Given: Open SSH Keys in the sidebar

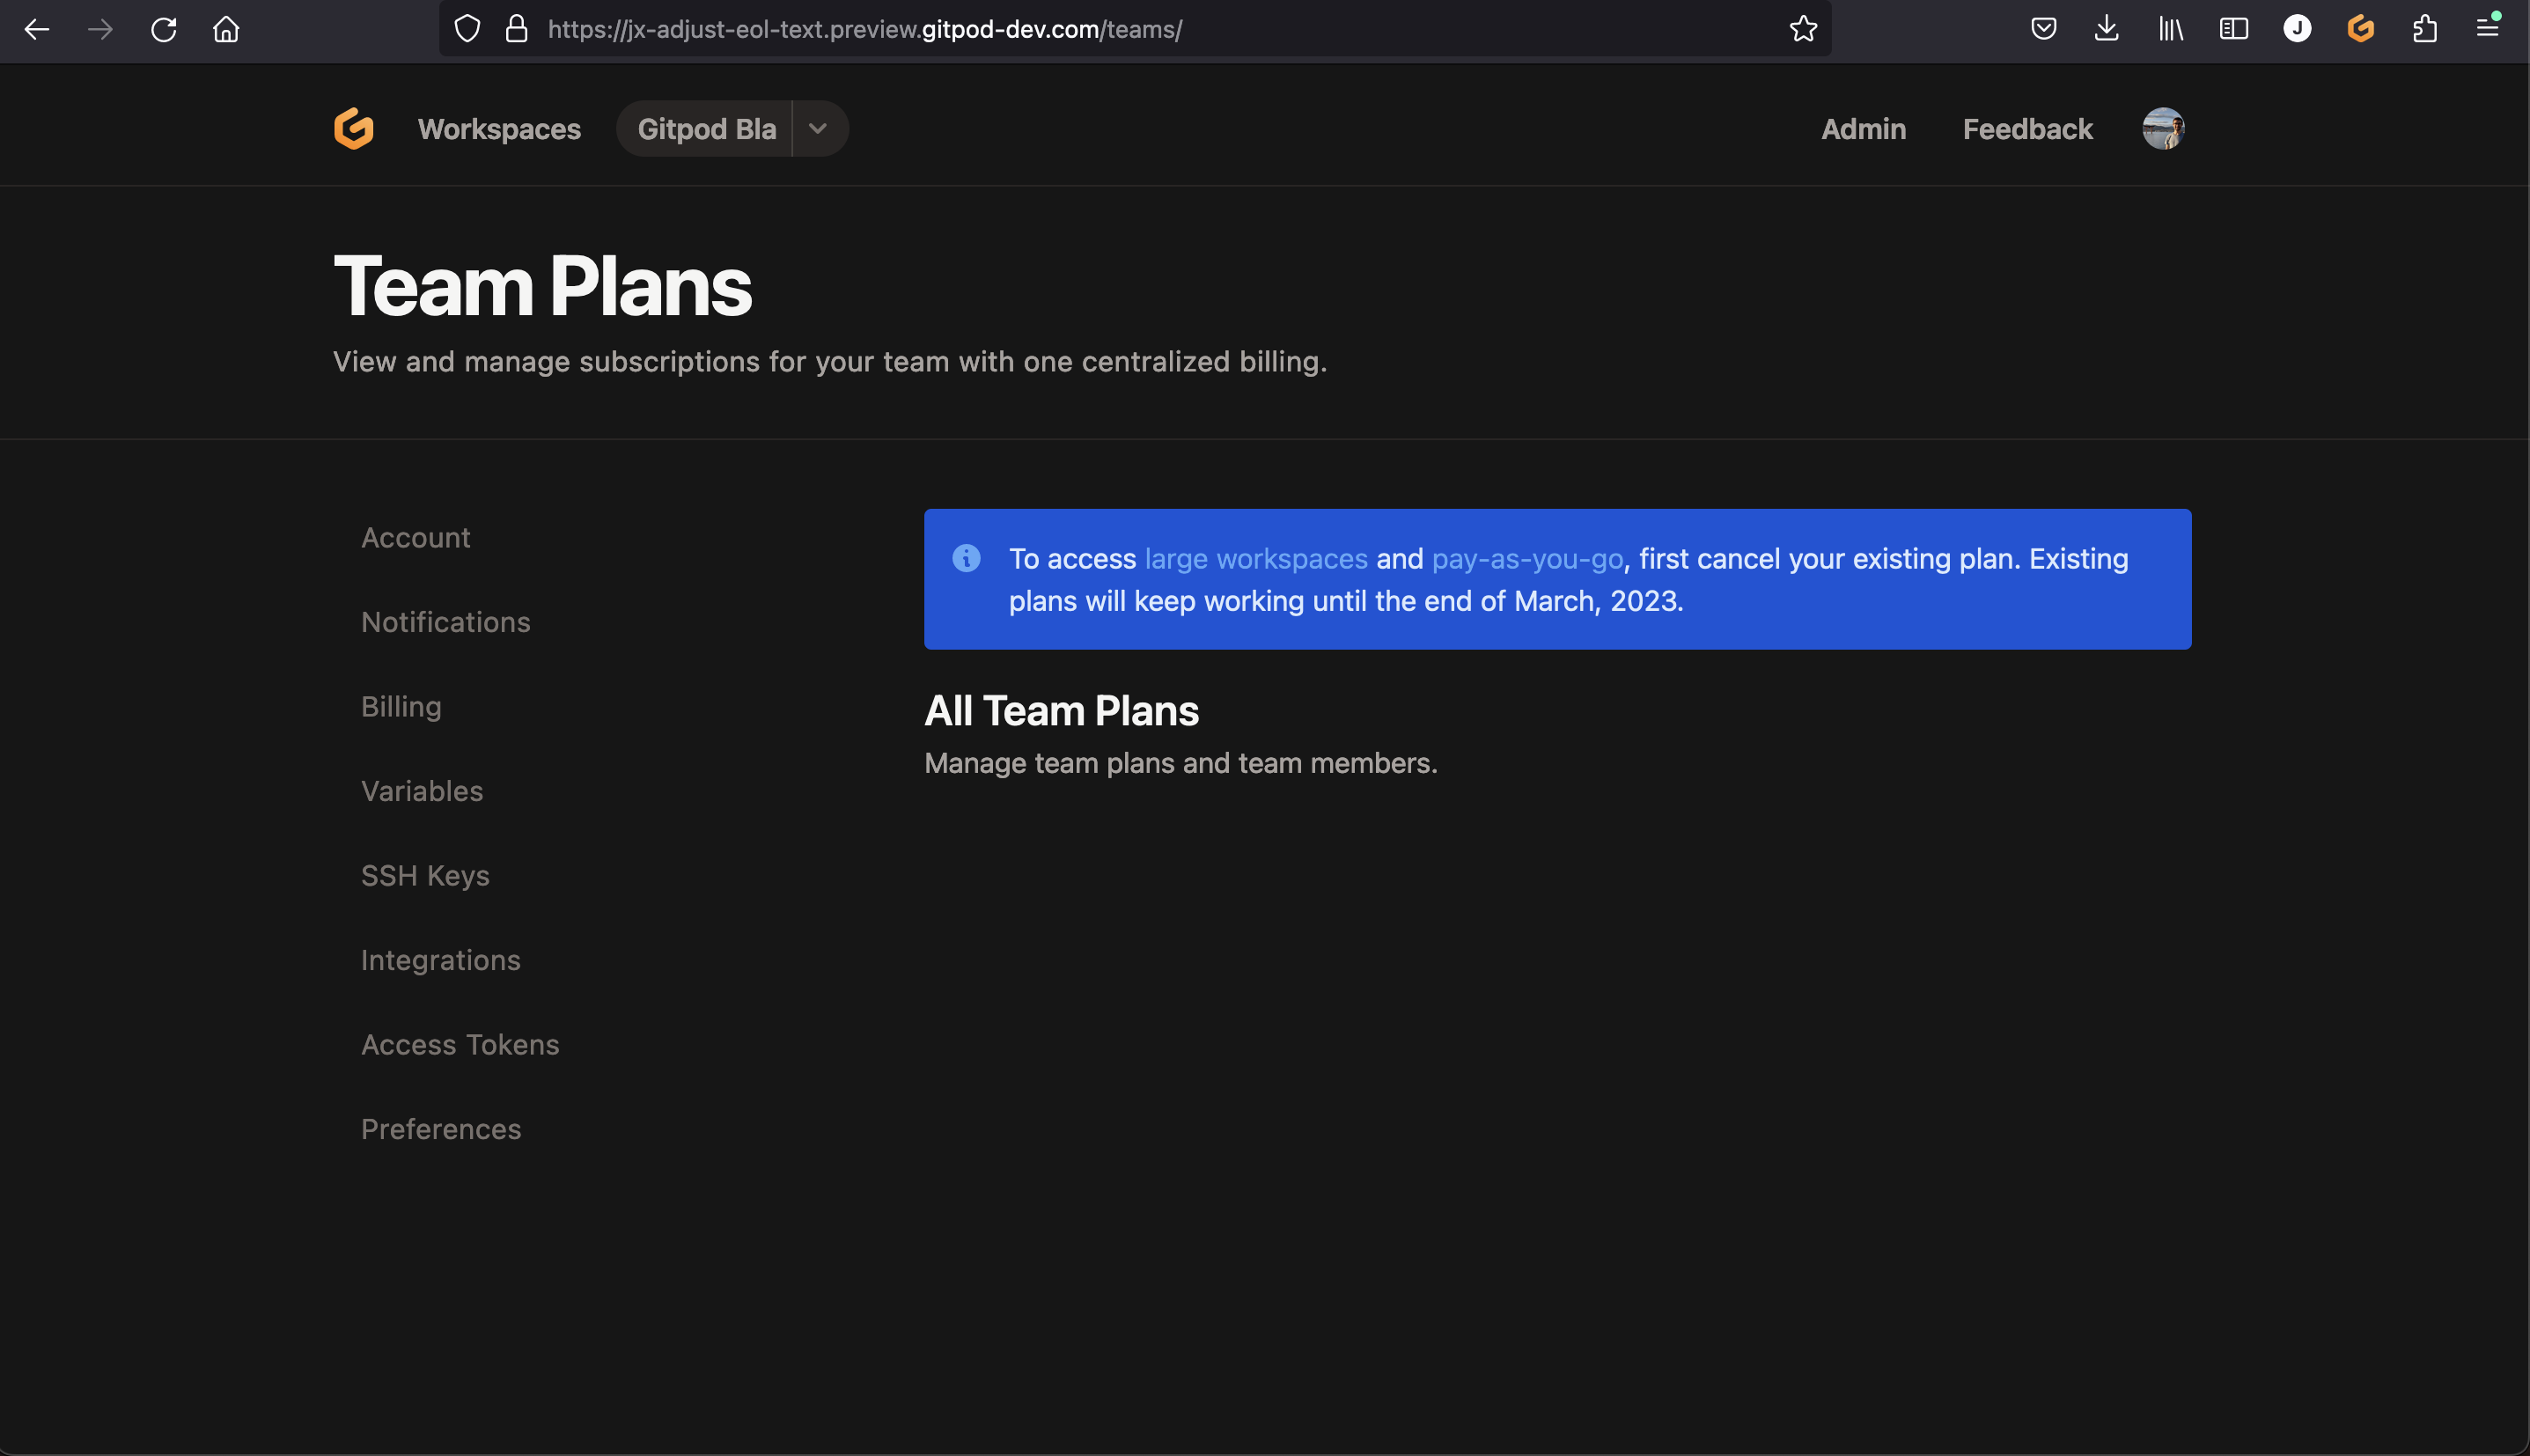Looking at the screenshot, I should [x=425, y=876].
